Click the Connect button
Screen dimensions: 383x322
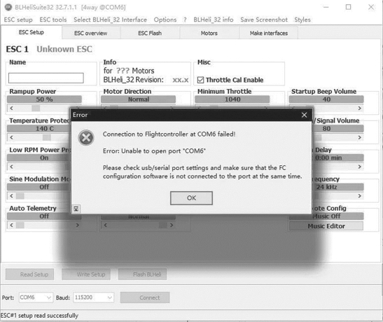(x=145, y=297)
